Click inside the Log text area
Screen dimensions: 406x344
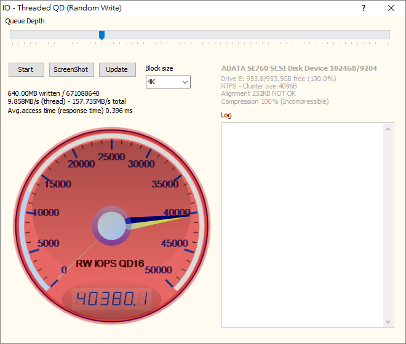[303, 225]
